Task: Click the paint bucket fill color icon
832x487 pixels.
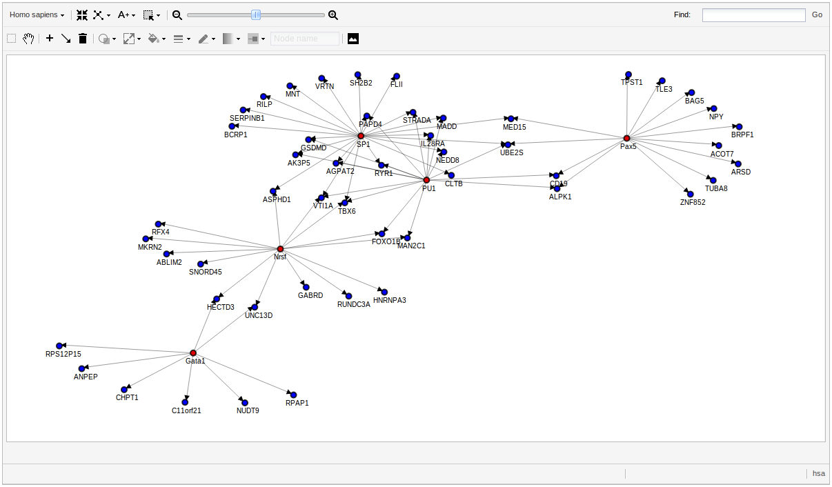Action: pyautogui.click(x=155, y=38)
